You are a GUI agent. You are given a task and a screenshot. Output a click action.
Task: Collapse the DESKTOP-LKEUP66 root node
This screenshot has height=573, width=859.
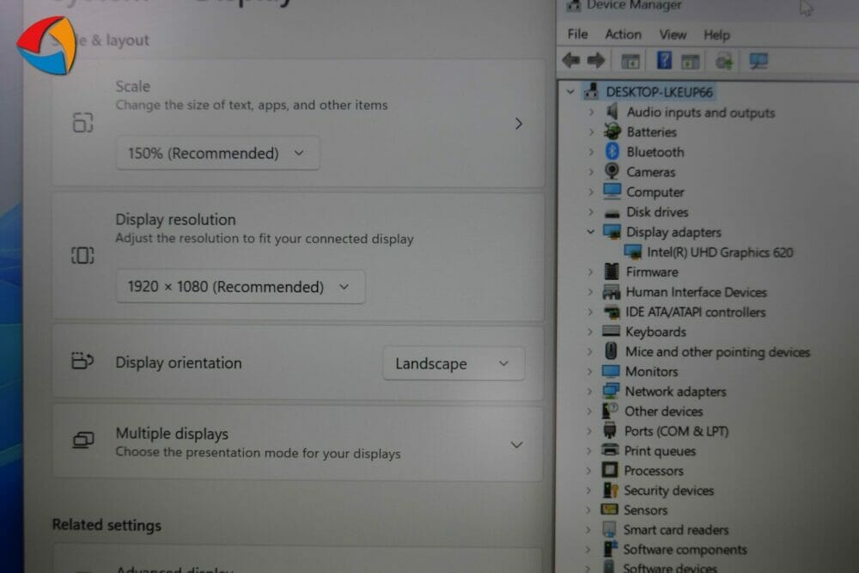point(570,91)
